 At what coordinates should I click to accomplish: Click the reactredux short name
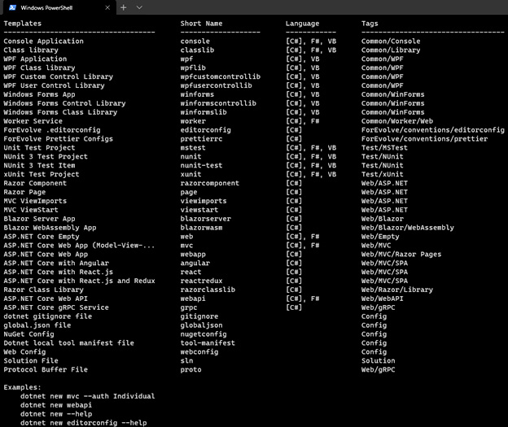click(202, 281)
